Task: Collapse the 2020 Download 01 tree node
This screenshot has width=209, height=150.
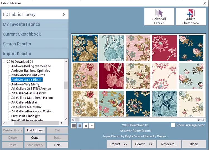Action: pos(4,62)
